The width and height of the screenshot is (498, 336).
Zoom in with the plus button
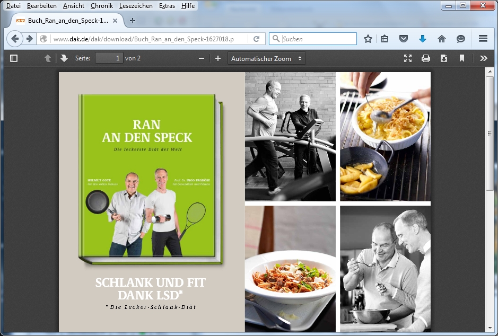pyautogui.click(x=217, y=58)
